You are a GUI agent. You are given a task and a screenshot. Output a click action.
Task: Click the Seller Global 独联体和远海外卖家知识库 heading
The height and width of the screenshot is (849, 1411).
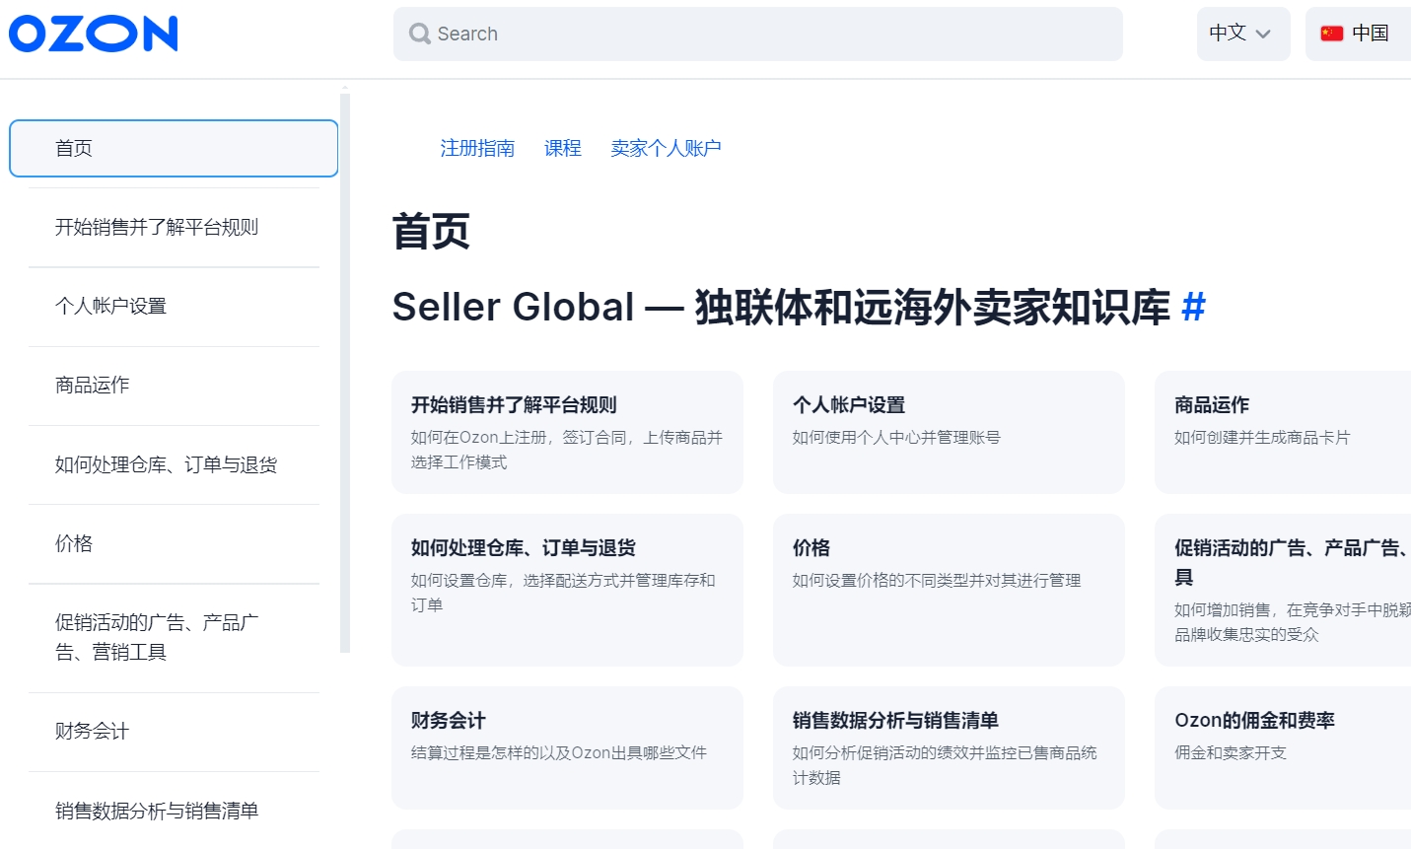[x=781, y=307]
